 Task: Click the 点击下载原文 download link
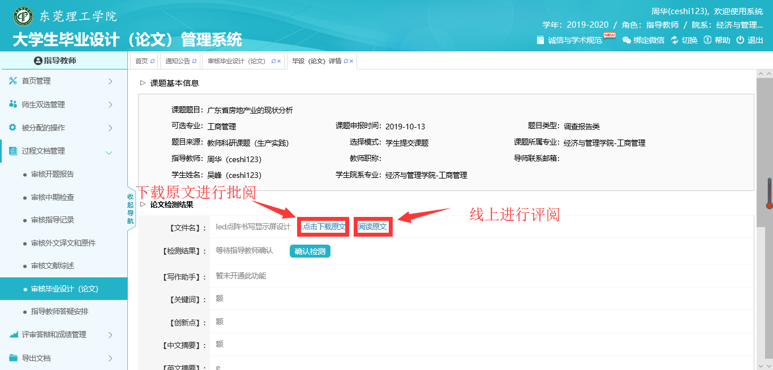(323, 227)
